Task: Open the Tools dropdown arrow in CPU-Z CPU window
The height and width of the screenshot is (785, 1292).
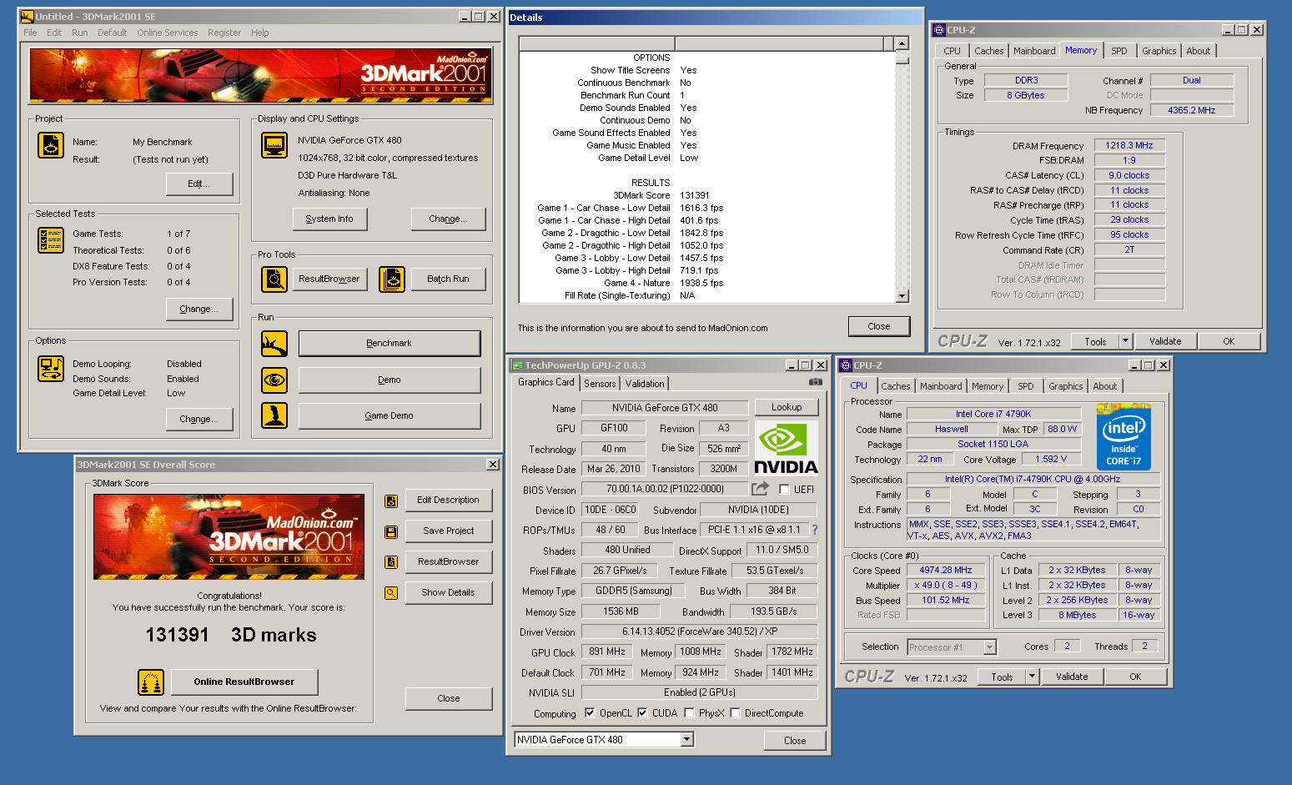Action: [1032, 677]
